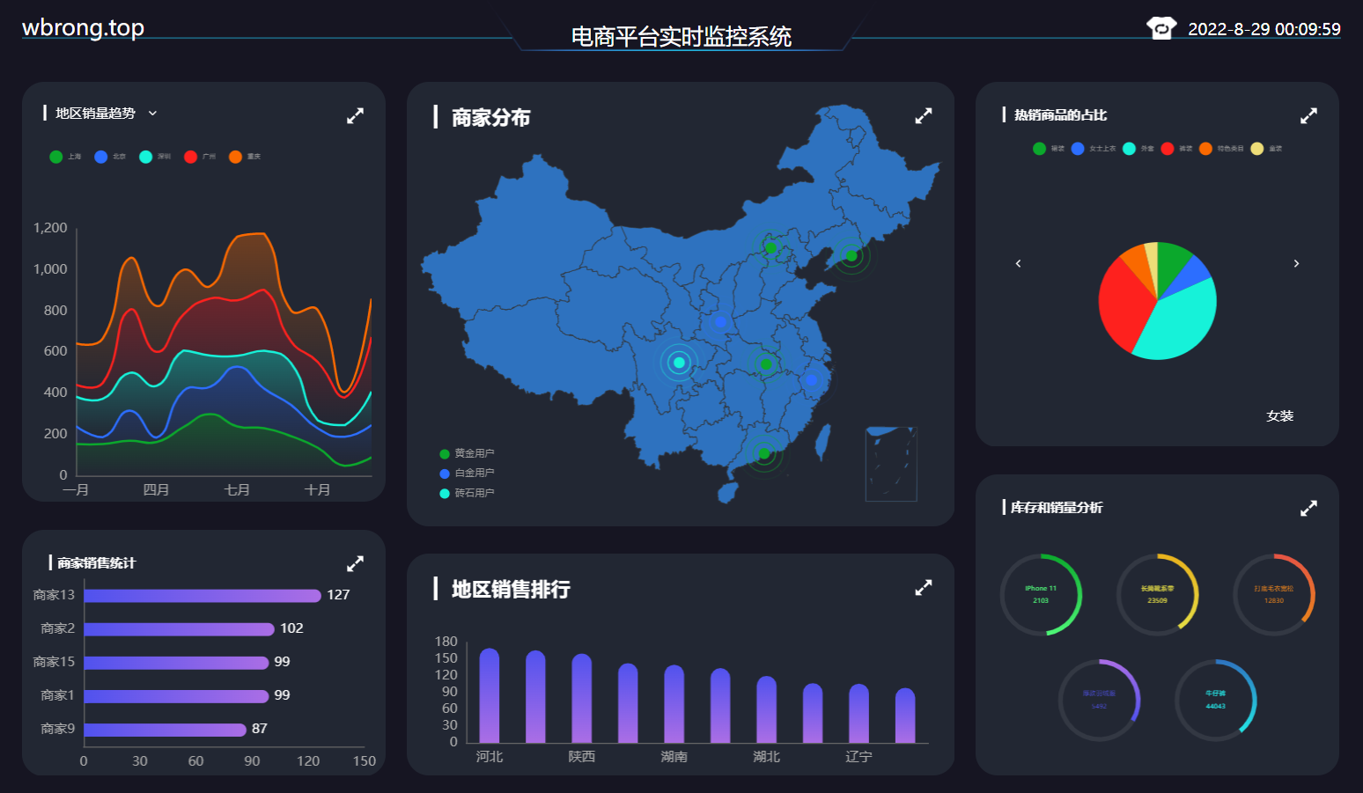Click the 湖北 column in regional ranking

point(766,709)
